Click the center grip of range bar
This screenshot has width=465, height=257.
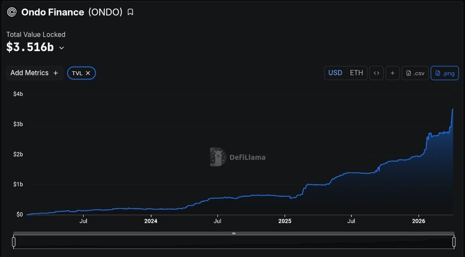point(234,233)
